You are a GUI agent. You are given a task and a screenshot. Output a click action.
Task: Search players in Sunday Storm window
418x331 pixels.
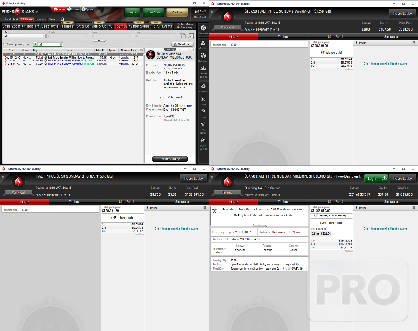[x=204, y=207]
